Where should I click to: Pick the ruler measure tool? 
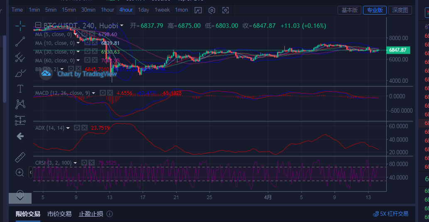(x=20, y=158)
